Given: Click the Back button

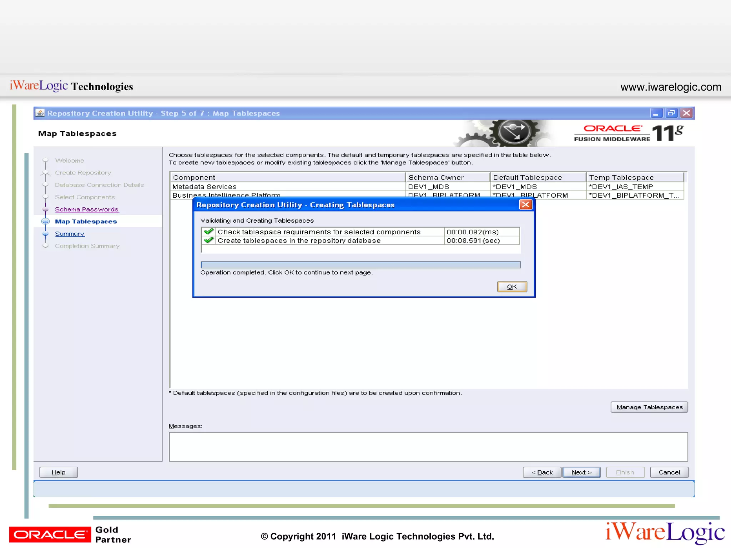Looking at the screenshot, I should click(542, 472).
